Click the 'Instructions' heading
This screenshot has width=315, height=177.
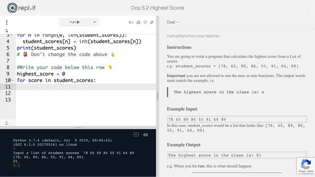coord(179,47)
